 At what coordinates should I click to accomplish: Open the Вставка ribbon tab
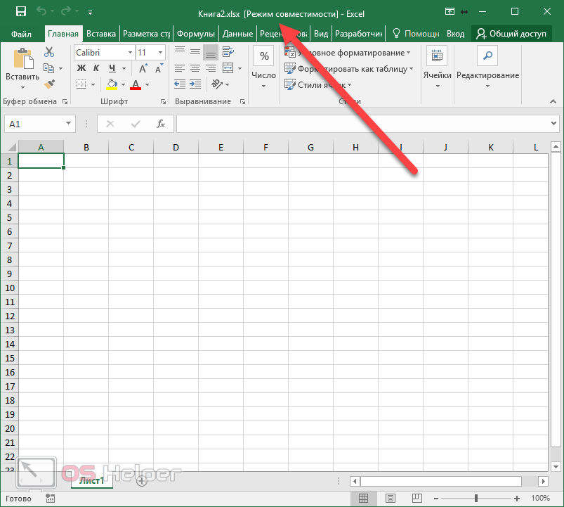pos(101,34)
